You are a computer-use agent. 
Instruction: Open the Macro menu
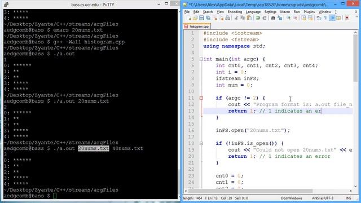[285, 12]
